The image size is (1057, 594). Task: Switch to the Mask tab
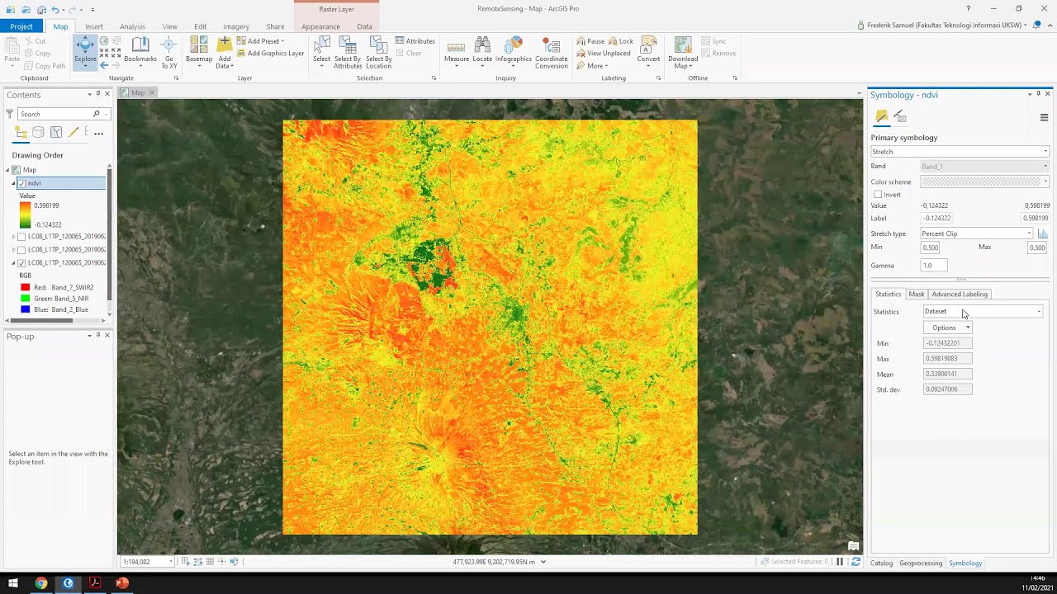point(916,294)
